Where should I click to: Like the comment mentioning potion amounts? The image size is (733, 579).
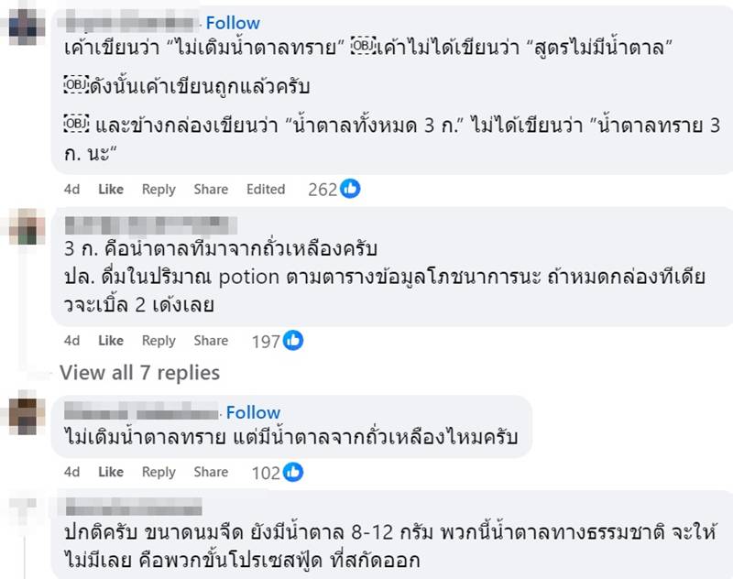[110, 340]
